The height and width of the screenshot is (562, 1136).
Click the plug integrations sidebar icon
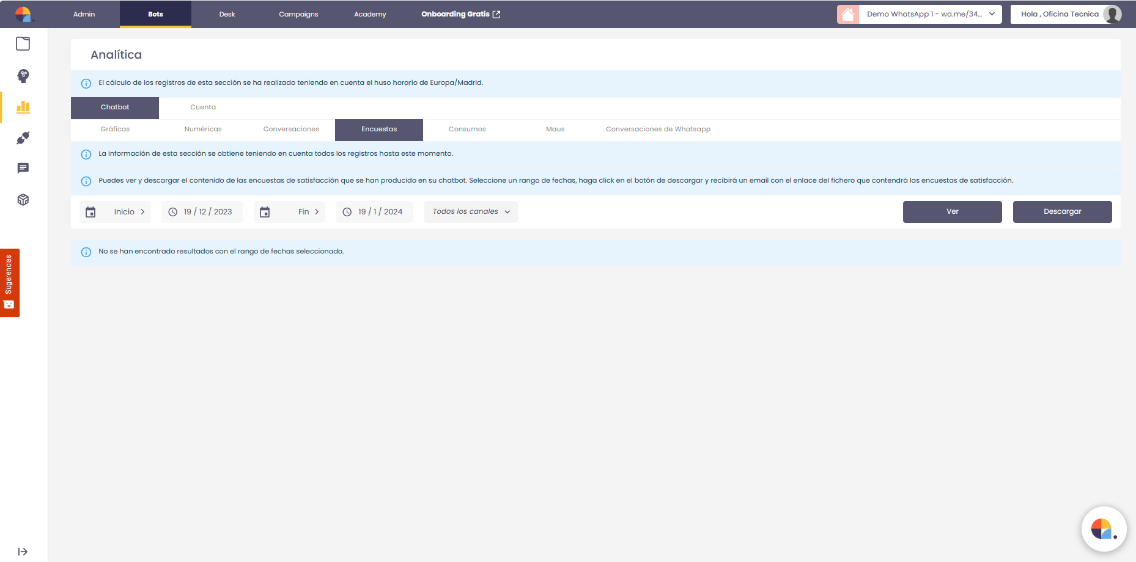coord(23,138)
